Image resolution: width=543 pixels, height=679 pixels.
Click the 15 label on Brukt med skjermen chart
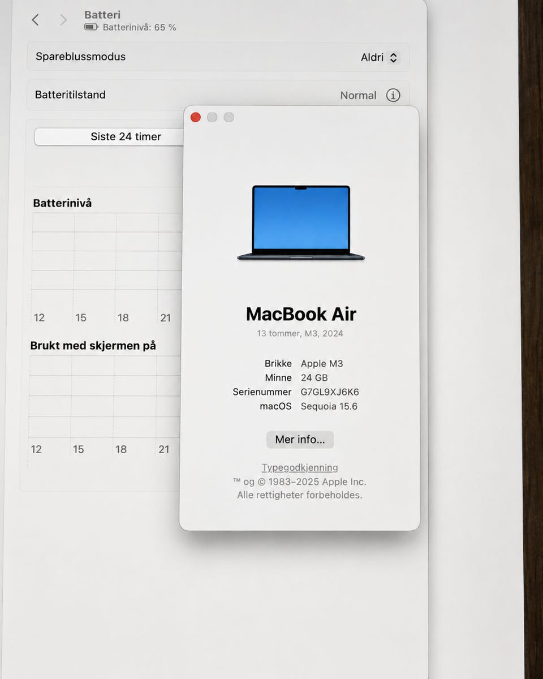tap(78, 449)
